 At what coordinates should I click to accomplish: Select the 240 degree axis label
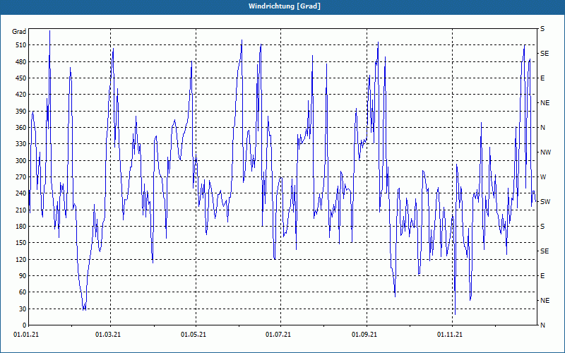pyautogui.click(x=21, y=193)
